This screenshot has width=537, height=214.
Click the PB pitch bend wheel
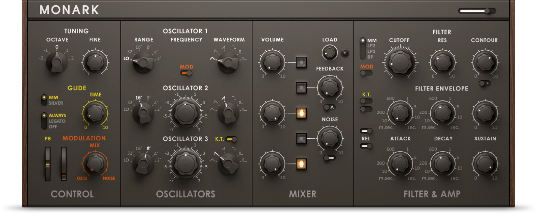click(x=48, y=164)
